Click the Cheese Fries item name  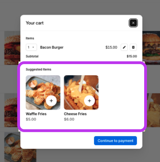75,114
